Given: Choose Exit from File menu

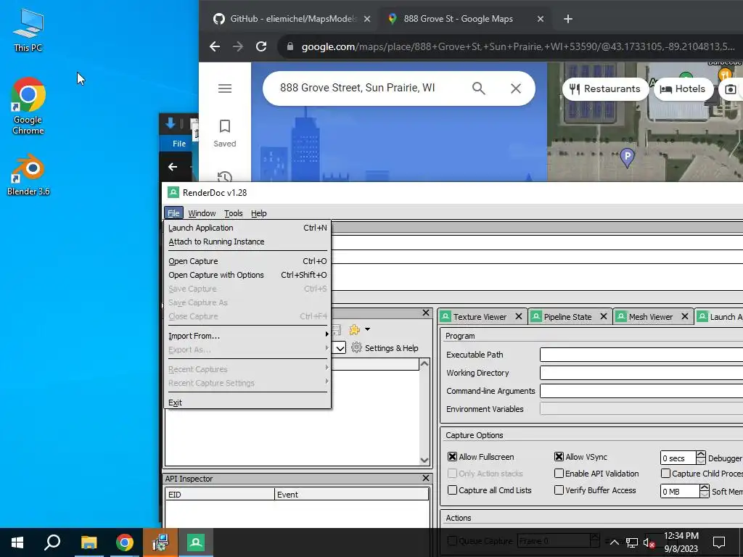Looking at the screenshot, I should [247, 403].
